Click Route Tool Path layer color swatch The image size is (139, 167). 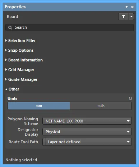click(x=44, y=142)
